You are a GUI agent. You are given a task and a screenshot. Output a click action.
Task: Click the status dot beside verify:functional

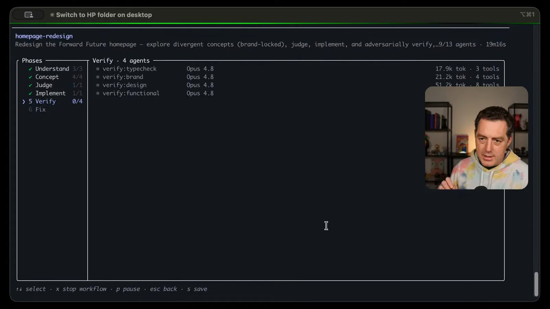tap(98, 93)
